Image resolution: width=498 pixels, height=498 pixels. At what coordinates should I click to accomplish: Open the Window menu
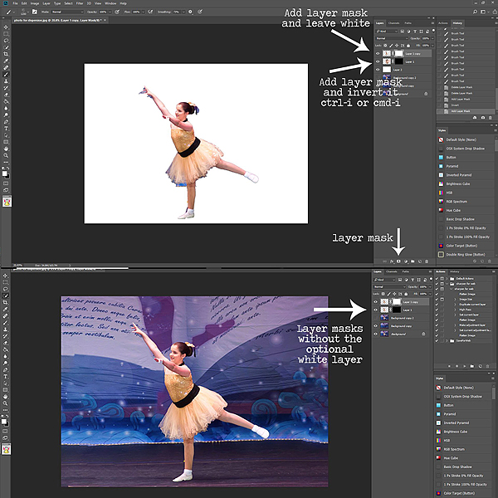[x=110, y=3]
